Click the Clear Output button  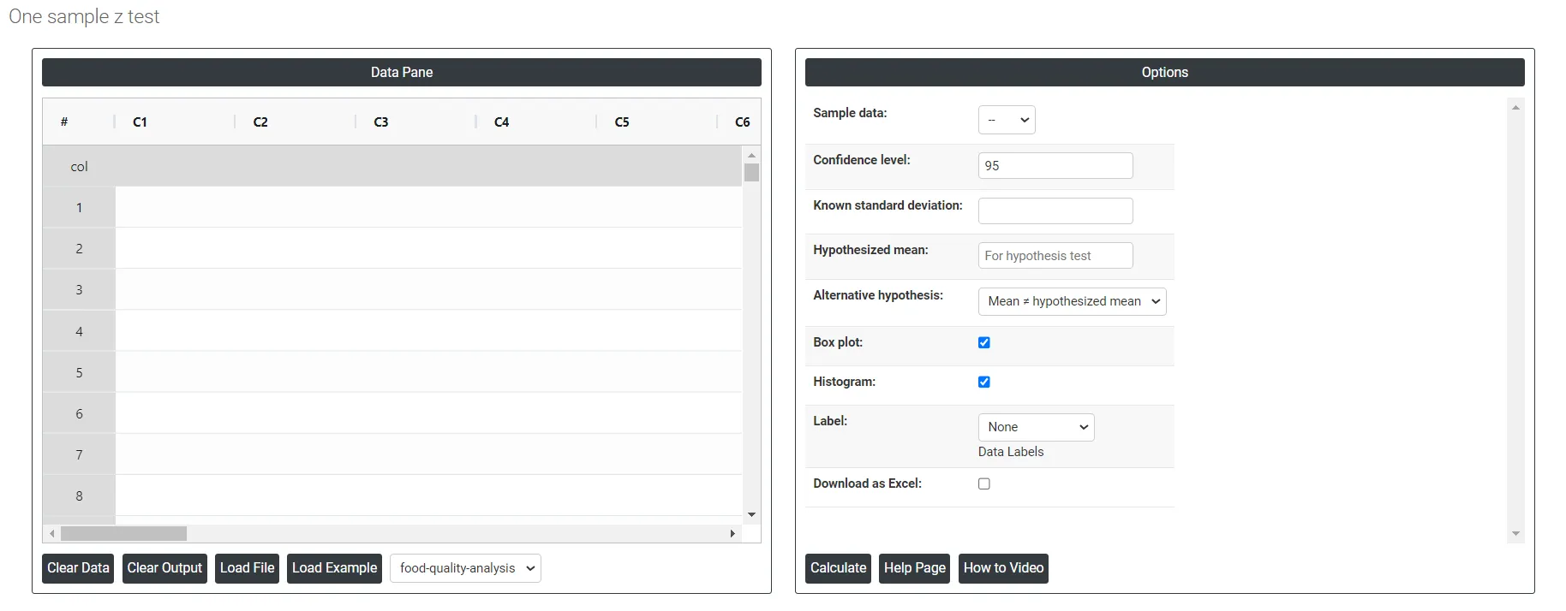(164, 568)
